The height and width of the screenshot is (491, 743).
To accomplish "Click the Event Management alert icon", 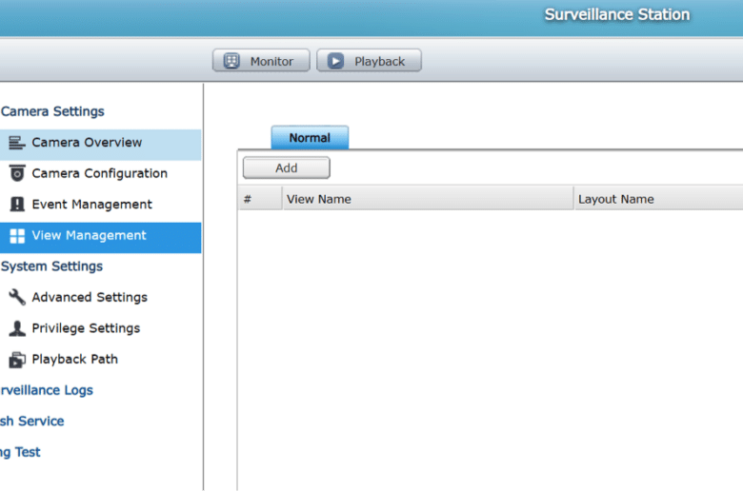I will [x=17, y=204].
